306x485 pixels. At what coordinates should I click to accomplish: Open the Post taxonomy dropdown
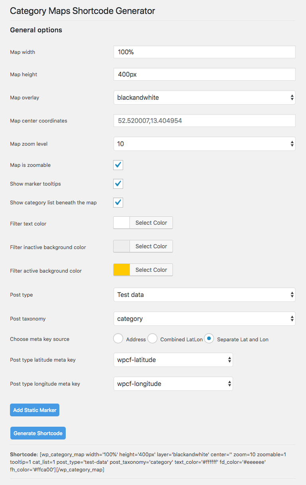pos(204,319)
